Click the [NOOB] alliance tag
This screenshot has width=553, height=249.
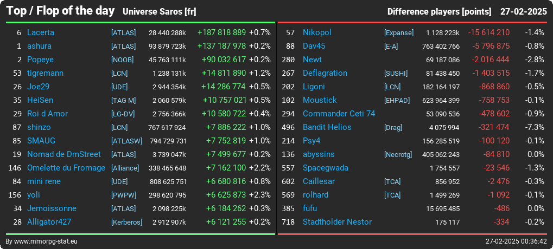click(123, 60)
